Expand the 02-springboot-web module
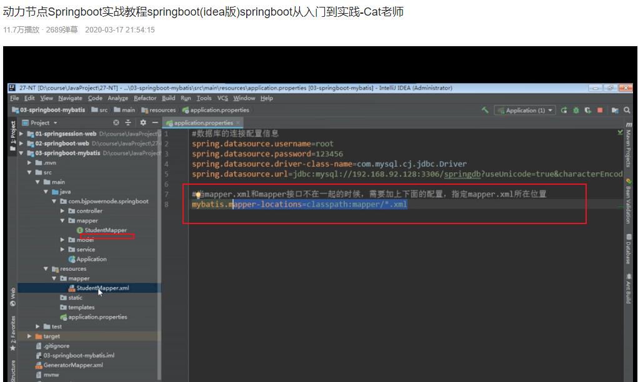The width and height of the screenshot is (638, 382). [21, 144]
